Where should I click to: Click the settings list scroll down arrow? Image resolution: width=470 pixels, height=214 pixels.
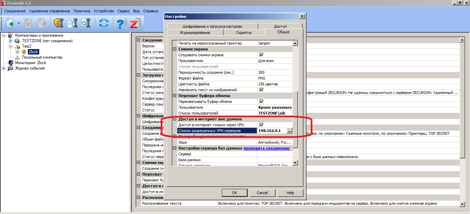[295, 163]
